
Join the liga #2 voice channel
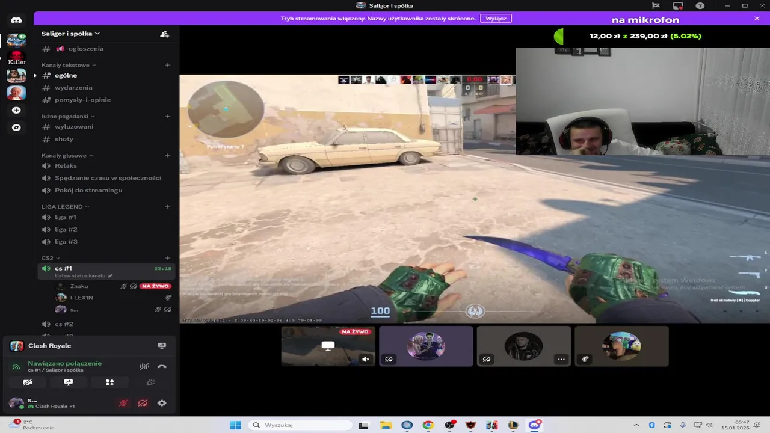pyautogui.click(x=106, y=230)
